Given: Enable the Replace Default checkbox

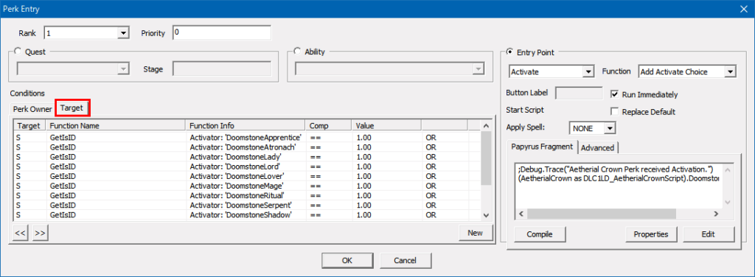Looking at the screenshot, I should [x=614, y=111].
